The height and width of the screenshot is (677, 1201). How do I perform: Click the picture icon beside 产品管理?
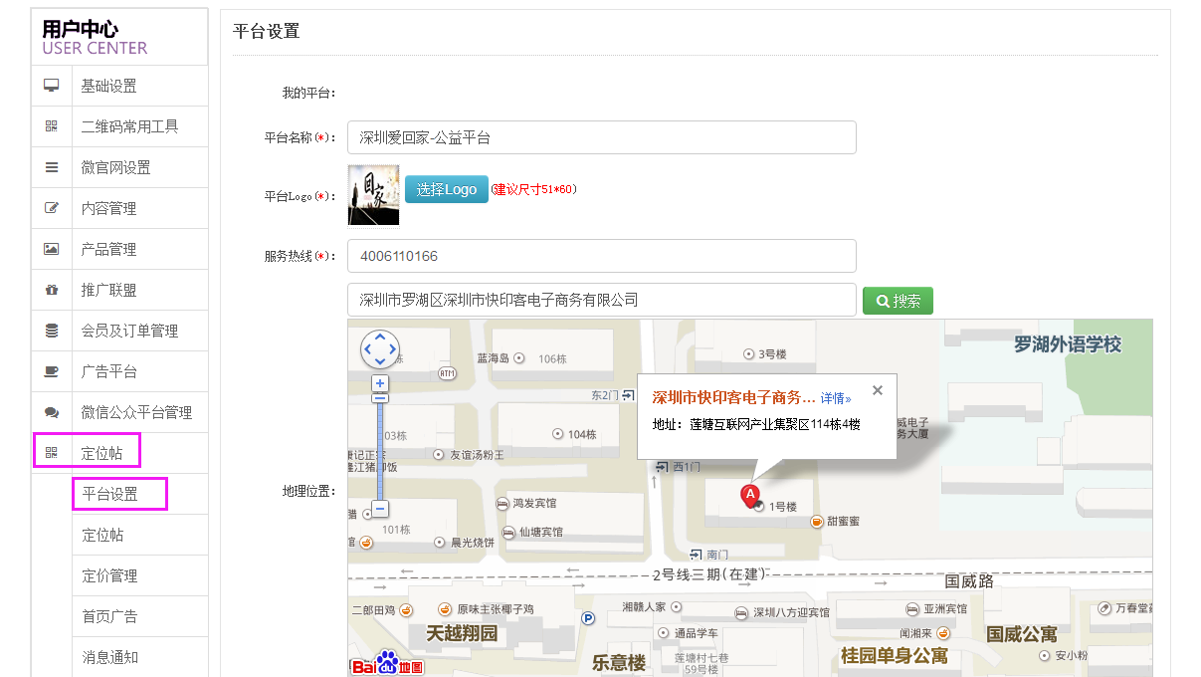click(52, 249)
